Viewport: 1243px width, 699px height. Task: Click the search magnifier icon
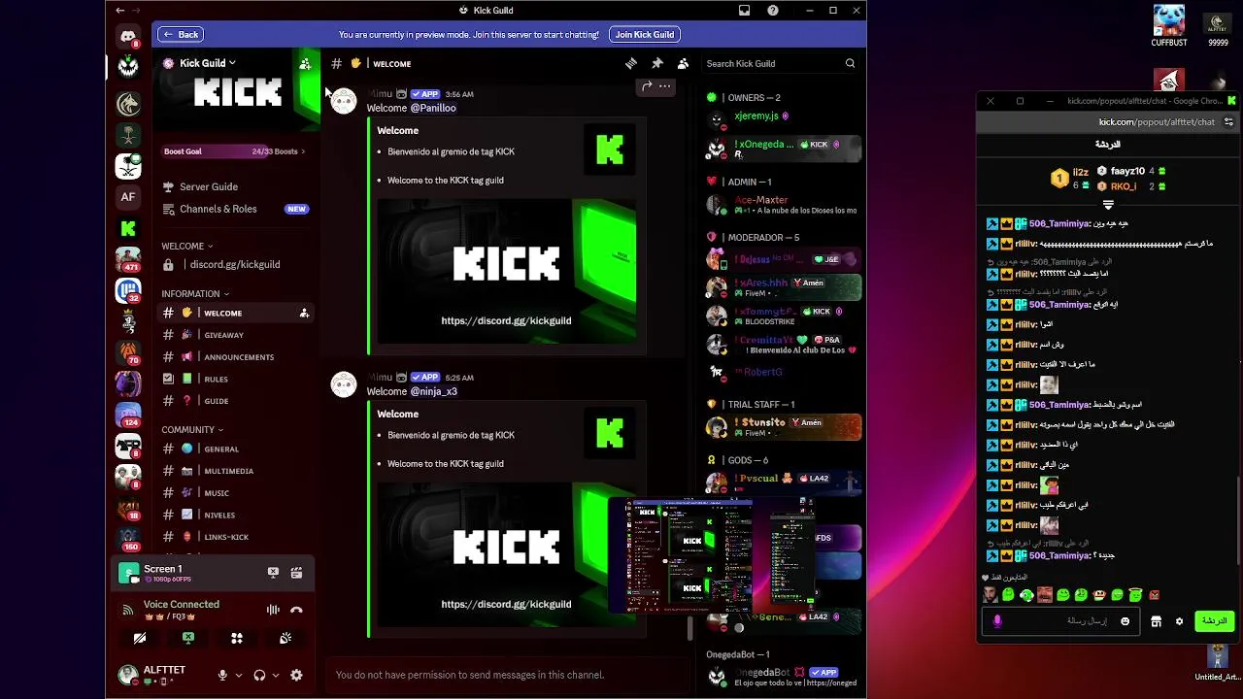pos(850,63)
